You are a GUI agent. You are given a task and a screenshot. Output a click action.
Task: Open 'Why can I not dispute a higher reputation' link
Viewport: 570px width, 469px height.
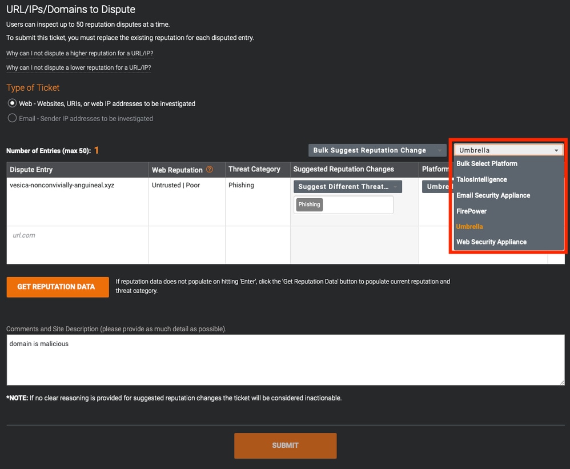coord(79,53)
